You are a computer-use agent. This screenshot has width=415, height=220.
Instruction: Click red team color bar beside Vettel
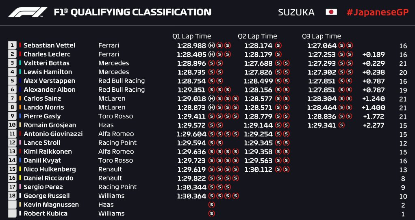tap(20, 45)
